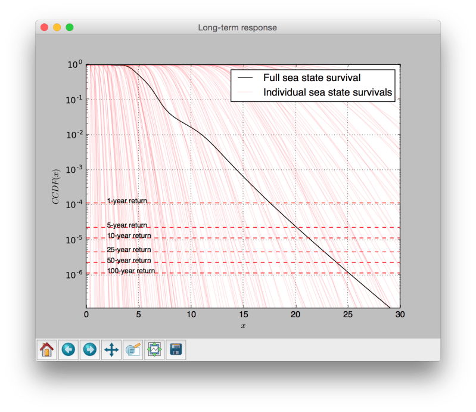This screenshot has width=476, height=412.
Task: Minimize the window with the yellow button
Action: [x=57, y=27]
